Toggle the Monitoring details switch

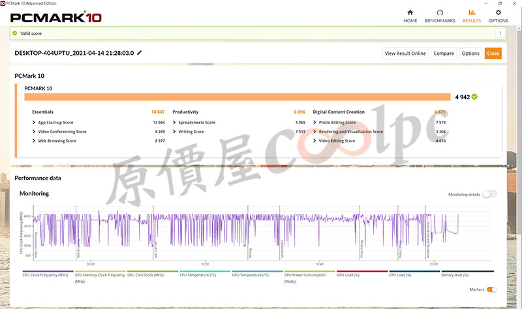pyautogui.click(x=489, y=194)
